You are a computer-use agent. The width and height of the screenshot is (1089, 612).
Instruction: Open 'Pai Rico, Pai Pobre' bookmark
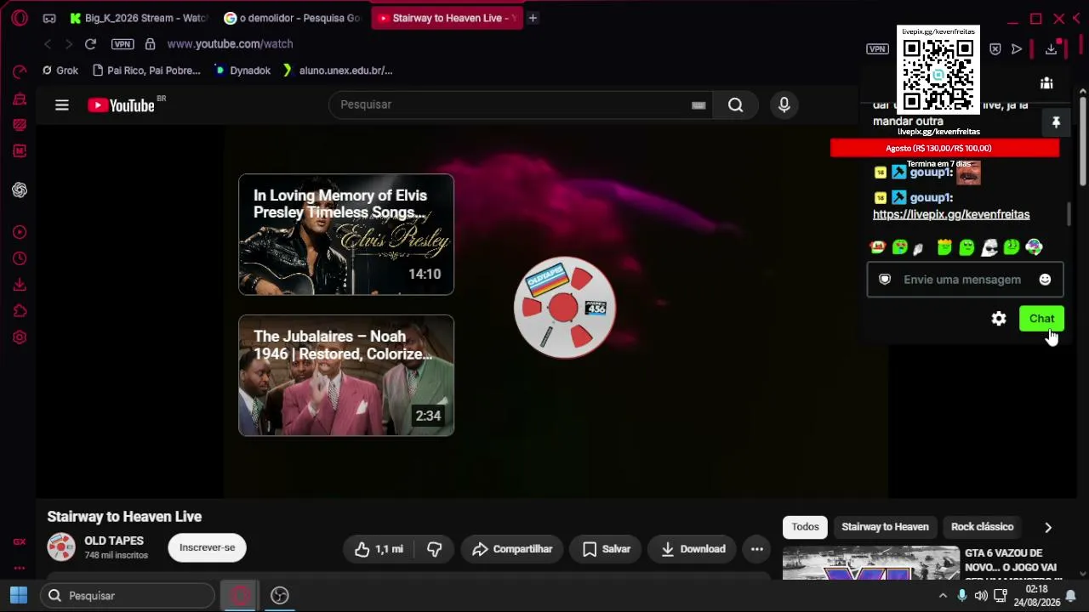pyautogui.click(x=146, y=71)
